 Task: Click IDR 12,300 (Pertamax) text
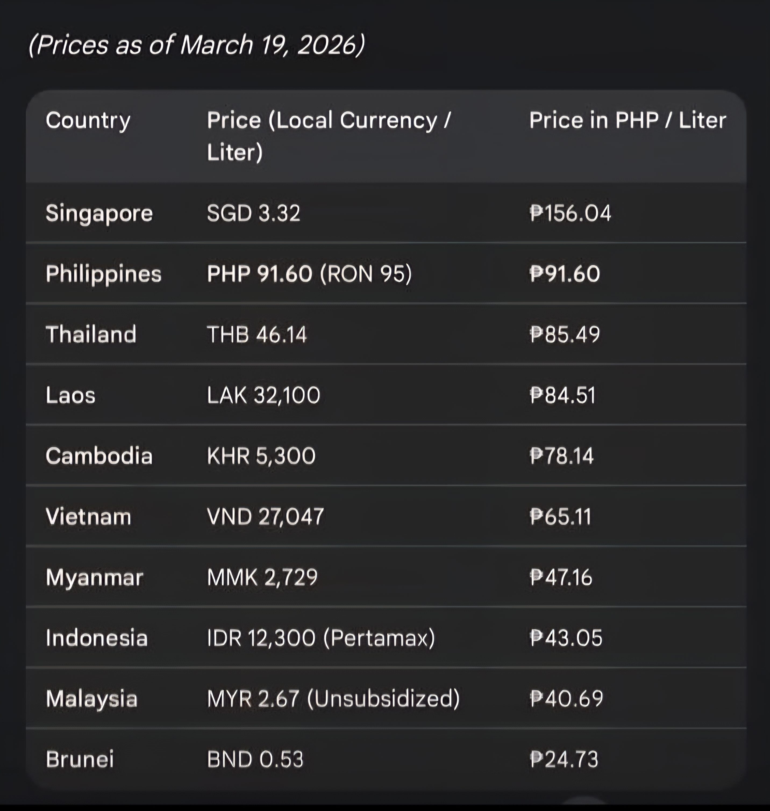tap(320, 638)
